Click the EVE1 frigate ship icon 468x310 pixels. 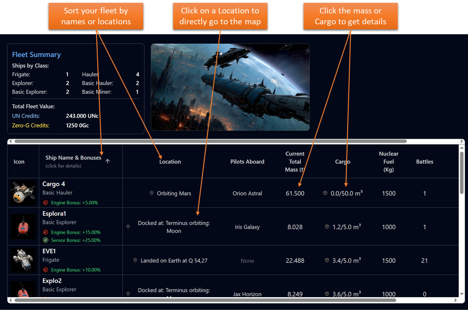(23, 260)
